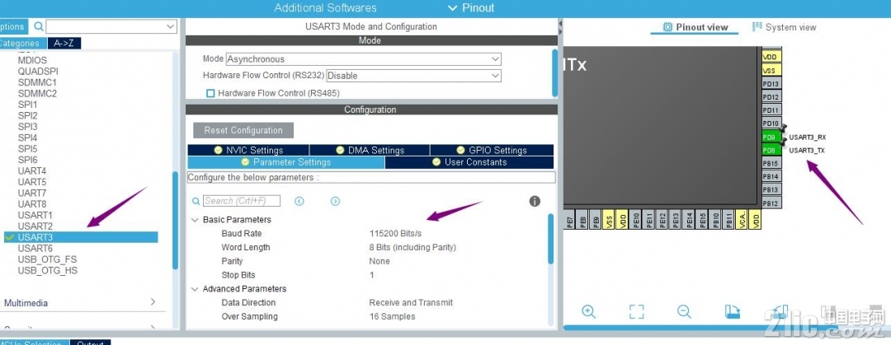Screen dimensions: 891x345
Task: Click Data Direction value Receive and Transmit
Action: pos(411,302)
